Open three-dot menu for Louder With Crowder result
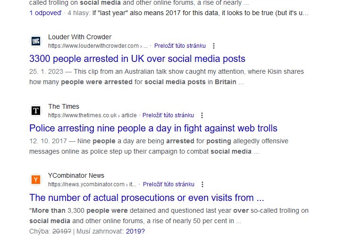Viewport: 345px width, 252px height. pos(214,46)
